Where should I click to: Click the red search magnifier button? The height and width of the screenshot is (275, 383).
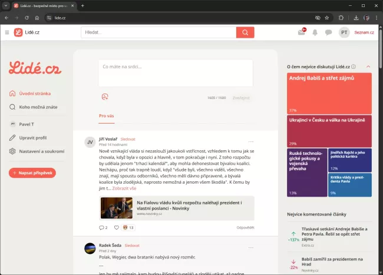point(245,32)
